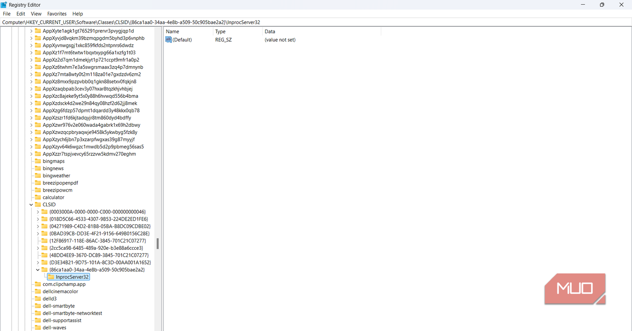
Task: Select the AppXzyv64k6wgzc1mwdb5d2p9pbmeg56sas5 key name
Action: tap(93, 147)
